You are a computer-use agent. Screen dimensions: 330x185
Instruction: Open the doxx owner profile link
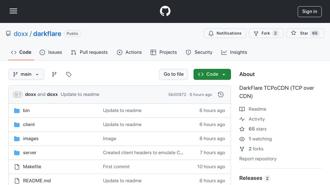click(x=21, y=34)
